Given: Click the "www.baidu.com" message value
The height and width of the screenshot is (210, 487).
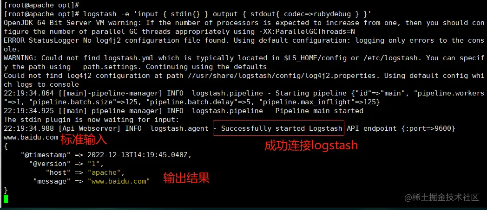Looking at the screenshot, I should coord(118,181).
